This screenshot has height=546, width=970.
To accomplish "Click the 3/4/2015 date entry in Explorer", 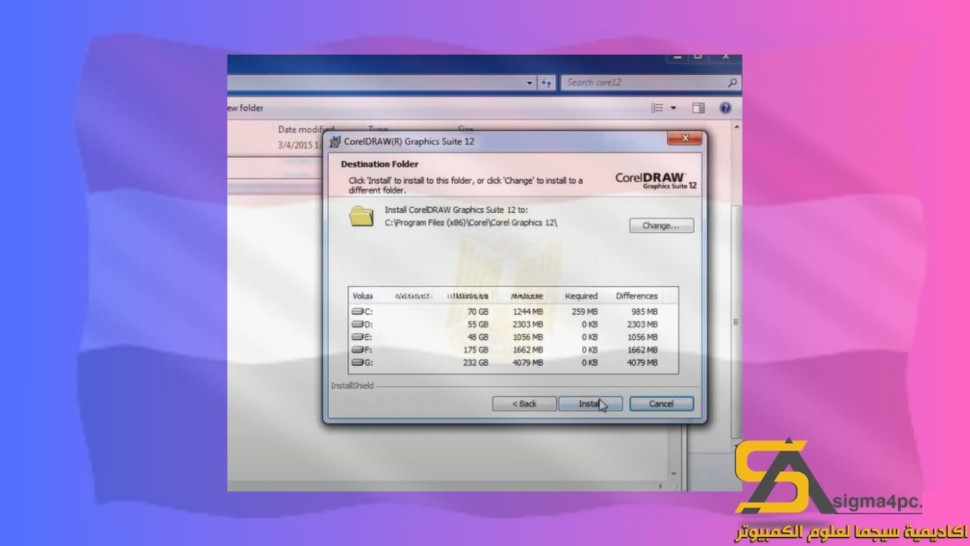I will 300,144.
